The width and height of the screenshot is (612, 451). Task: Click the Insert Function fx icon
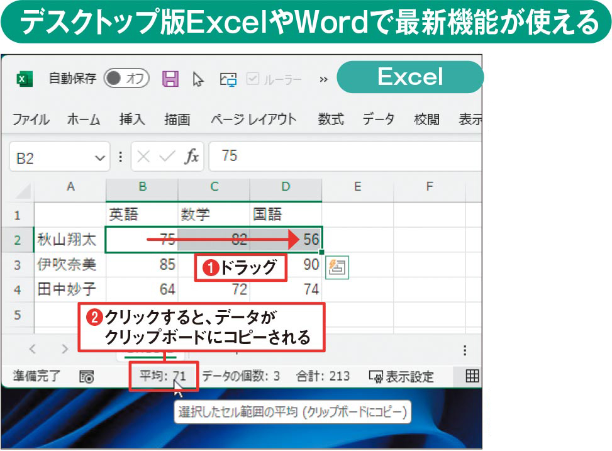pos(191,157)
